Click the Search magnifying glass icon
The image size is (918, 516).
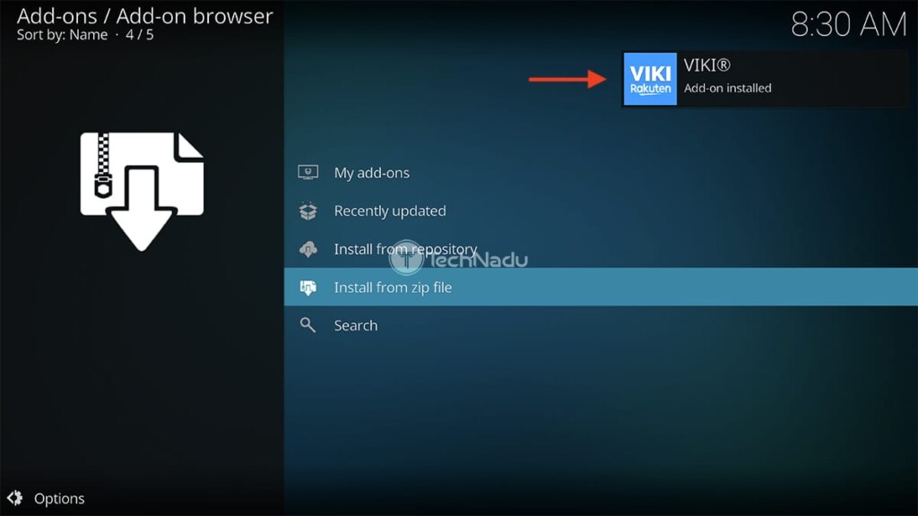pyautogui.click(x=308, y=325)
